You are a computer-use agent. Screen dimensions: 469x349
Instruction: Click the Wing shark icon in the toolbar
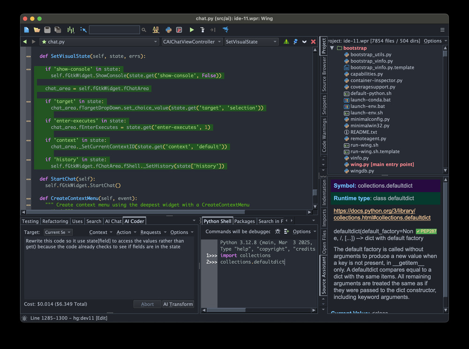pyautogui.click(x=226, y=29)
